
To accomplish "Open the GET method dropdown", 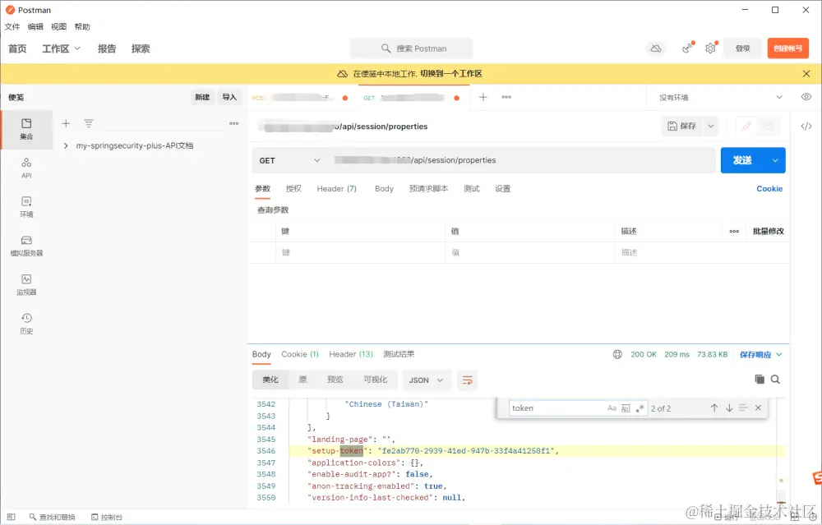I will coord(289,160).
